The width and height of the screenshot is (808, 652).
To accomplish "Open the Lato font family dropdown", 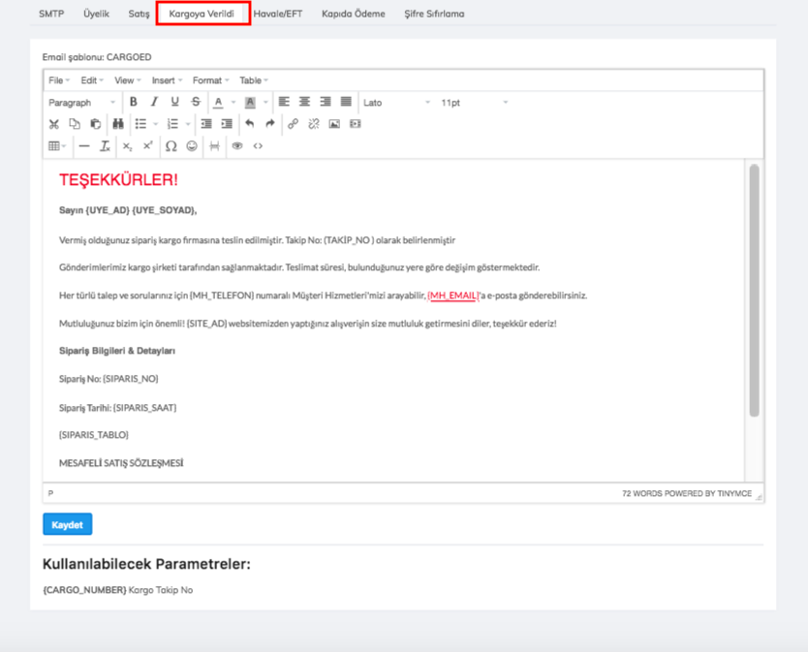I will [x=396, y=102].
